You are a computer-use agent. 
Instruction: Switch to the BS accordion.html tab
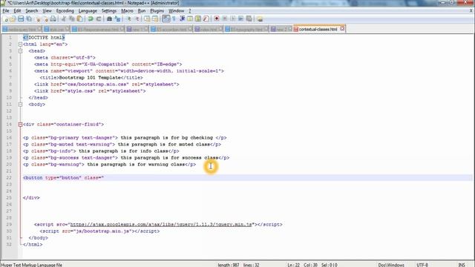pyautogui.click(x=171, y=30)
